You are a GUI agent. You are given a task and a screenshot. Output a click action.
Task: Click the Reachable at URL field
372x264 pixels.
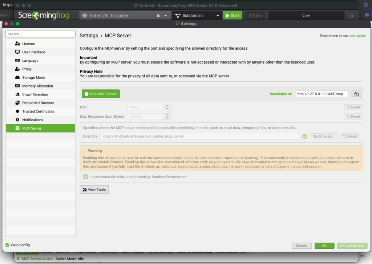pos(322,94)
